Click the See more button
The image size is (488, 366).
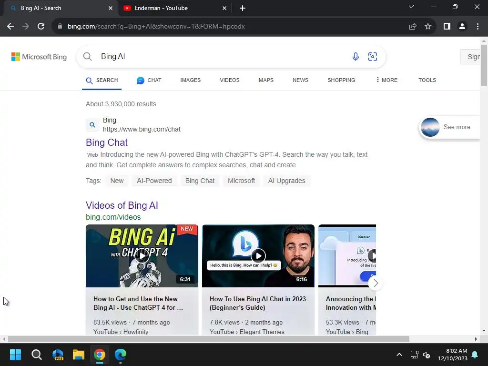[x=450, y=127]
